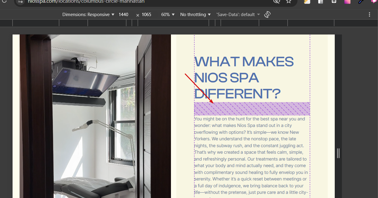
Task: Click the line starting "serenity. Whether it's a quick"
Action: tap(251, 179)
